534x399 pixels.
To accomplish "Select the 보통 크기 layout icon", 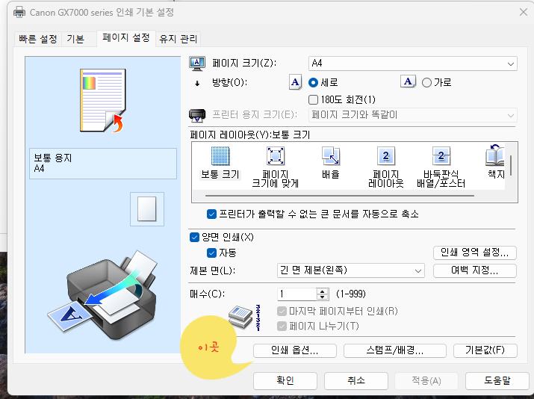I will [220, 156].
